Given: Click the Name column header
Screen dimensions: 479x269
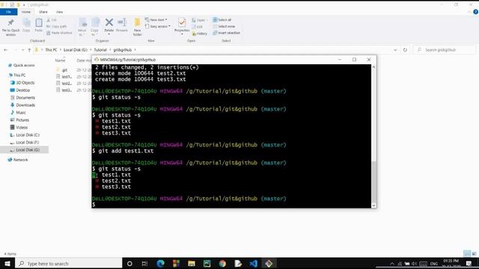Looking at the screenshot, I should click(60, 61).
